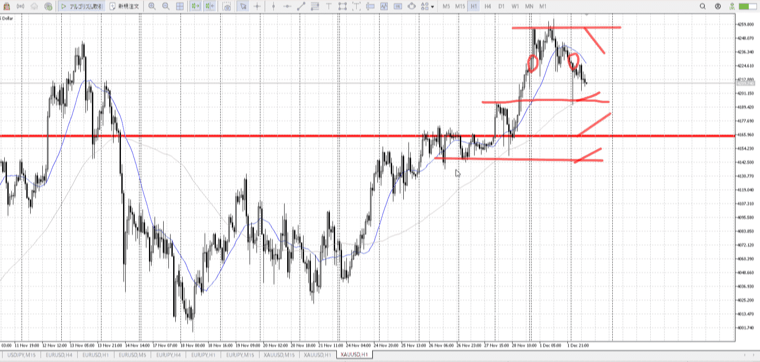760x362 pixels.
Task: Zoom in on the chart
Action: pos(152,6)
